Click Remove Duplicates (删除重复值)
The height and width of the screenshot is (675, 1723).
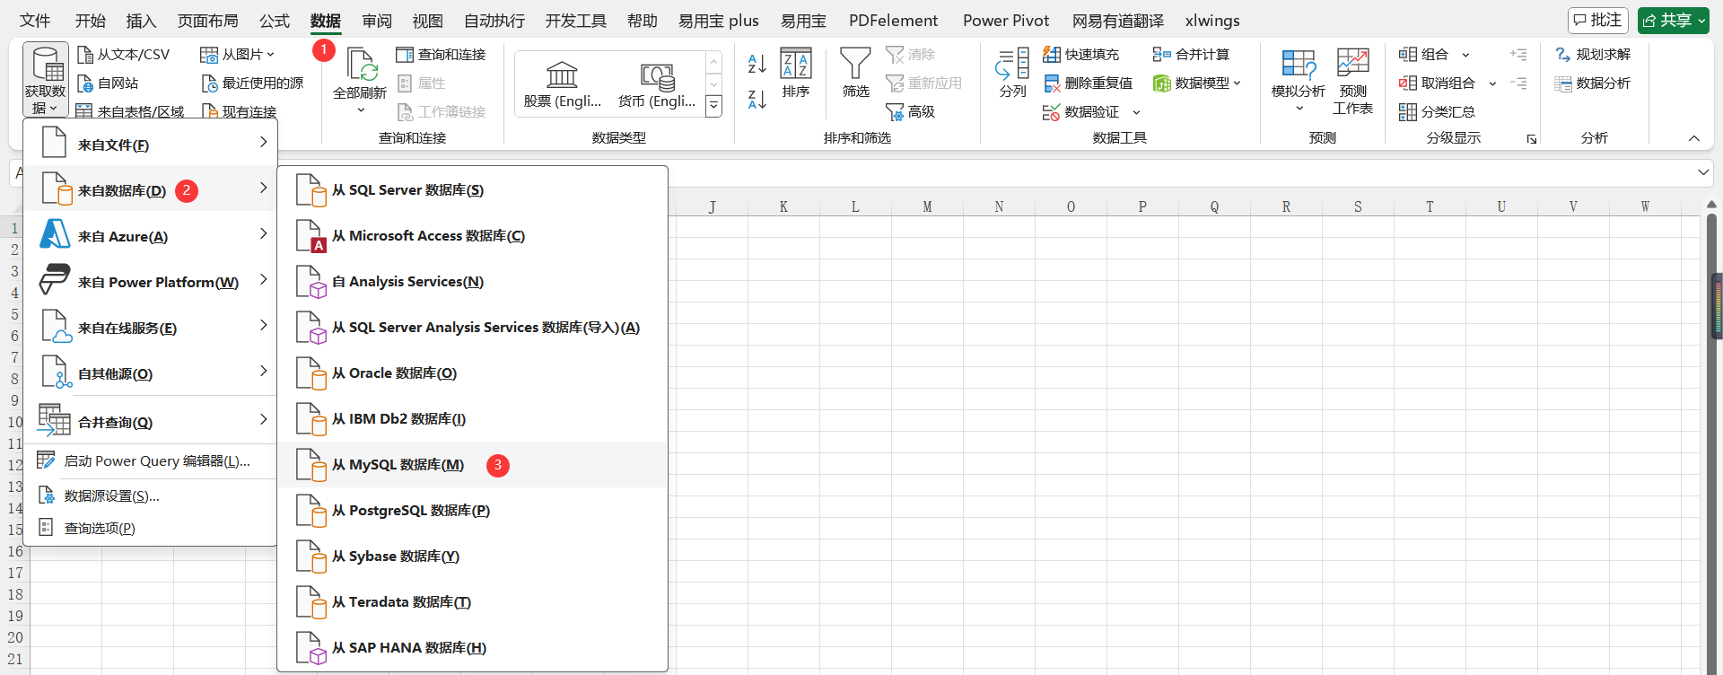point(1088,83)
